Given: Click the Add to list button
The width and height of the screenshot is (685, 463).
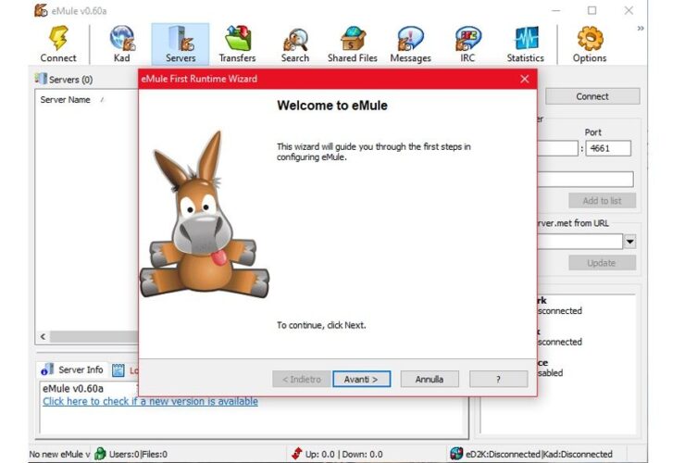Looking at the screenshot, I should click(x=602, y=201).
